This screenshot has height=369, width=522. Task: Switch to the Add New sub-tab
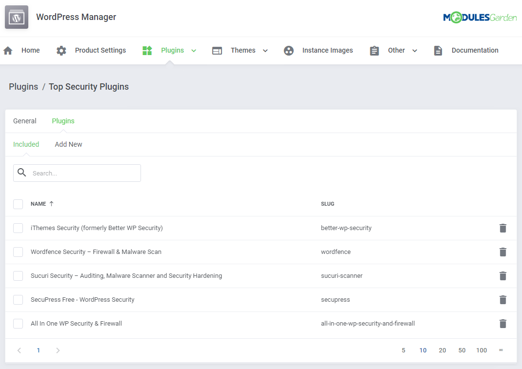point(68,144)
